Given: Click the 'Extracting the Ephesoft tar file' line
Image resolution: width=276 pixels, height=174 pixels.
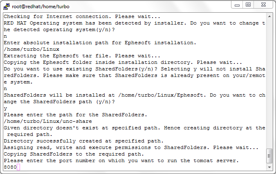Looking at the screenshot, I should (x=82, y=56).
